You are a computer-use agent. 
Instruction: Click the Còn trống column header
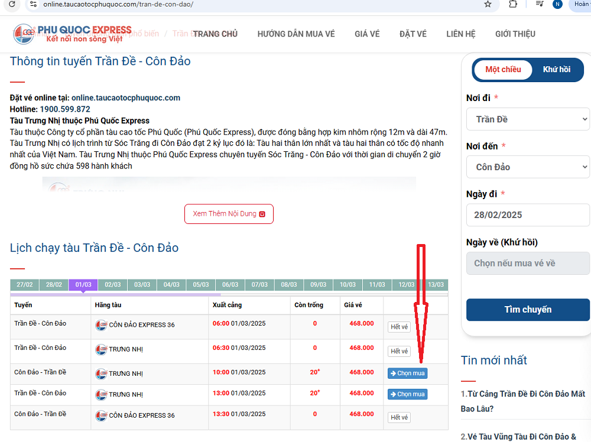(309, 305)
